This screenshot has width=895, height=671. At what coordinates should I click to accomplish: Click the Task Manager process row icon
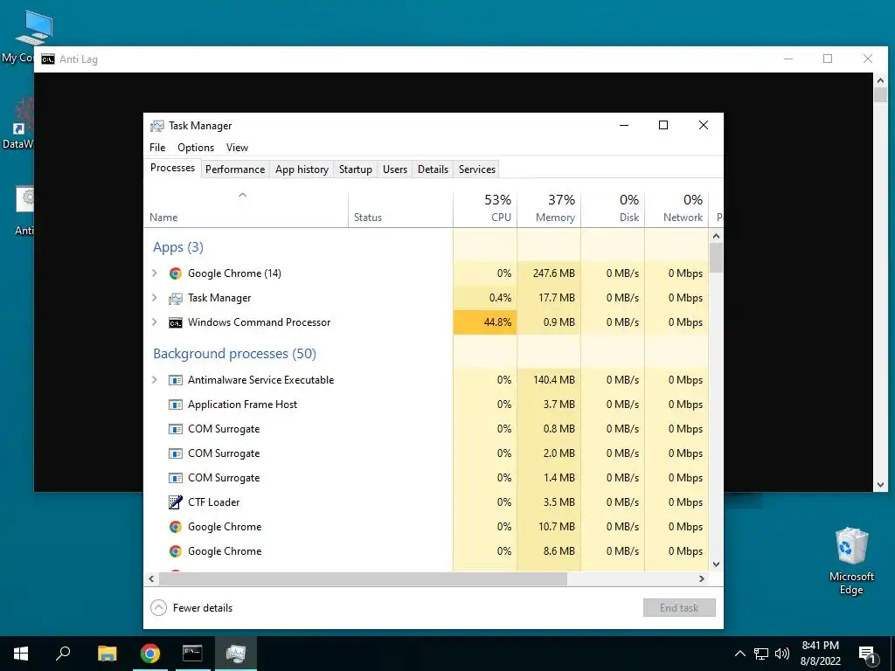click(x=175, y=298)
